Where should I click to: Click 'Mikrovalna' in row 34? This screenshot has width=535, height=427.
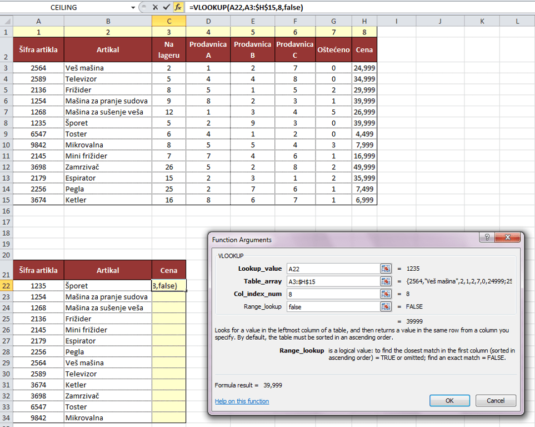pos(108,418)
